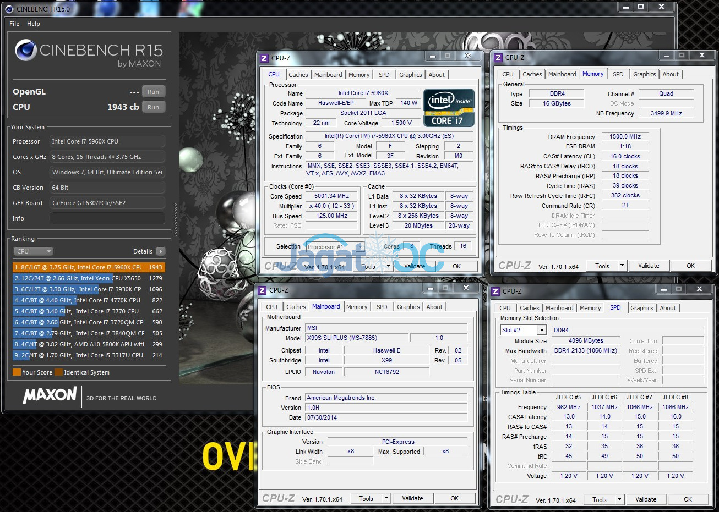
Task: Run the CPU benchmark
Action: [x=153, y=107]
